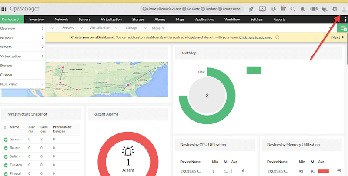Click the Desktop row green status icon
This screenshot has width=348, height=176.
6,165
